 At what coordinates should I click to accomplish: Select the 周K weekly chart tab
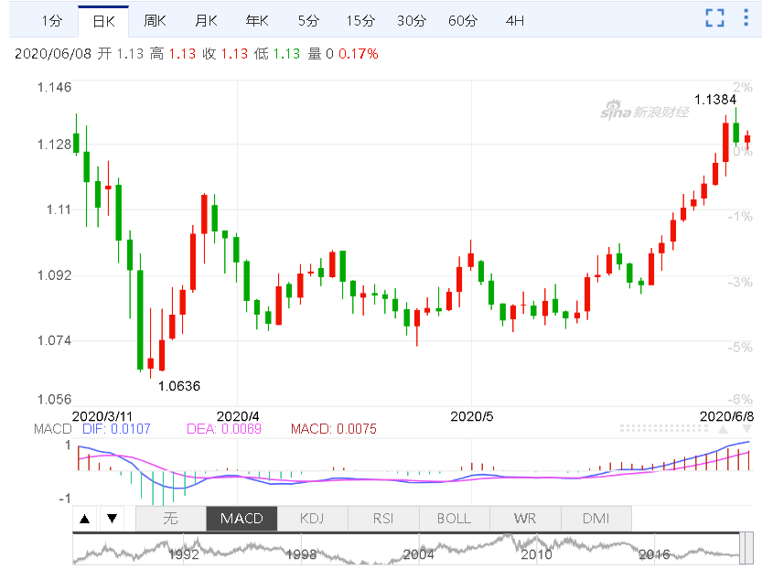(155, 21)
